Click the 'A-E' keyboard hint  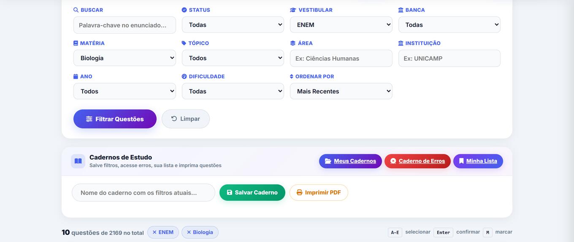click(395, 232)
